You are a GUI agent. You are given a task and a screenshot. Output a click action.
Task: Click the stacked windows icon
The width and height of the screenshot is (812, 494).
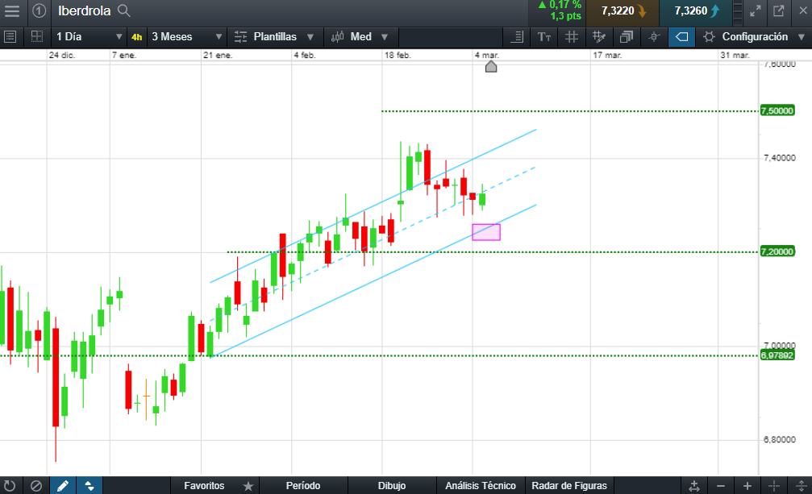pyautogui.click(x=627, y=37)
